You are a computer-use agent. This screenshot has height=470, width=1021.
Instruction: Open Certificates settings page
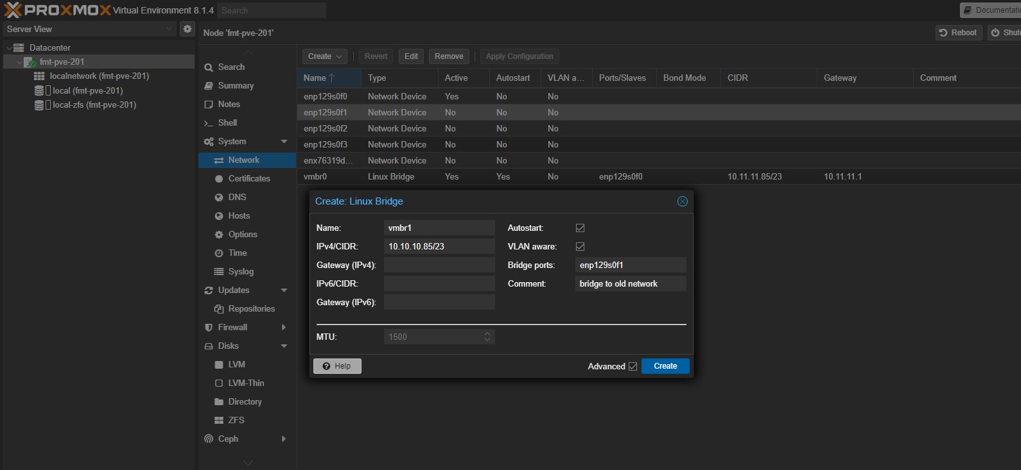[x=249, y=178]
